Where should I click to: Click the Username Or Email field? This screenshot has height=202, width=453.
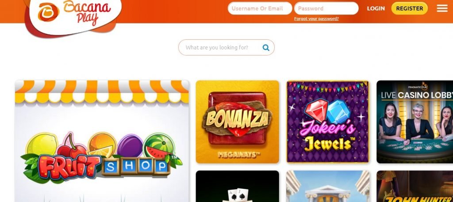(260, 8)
